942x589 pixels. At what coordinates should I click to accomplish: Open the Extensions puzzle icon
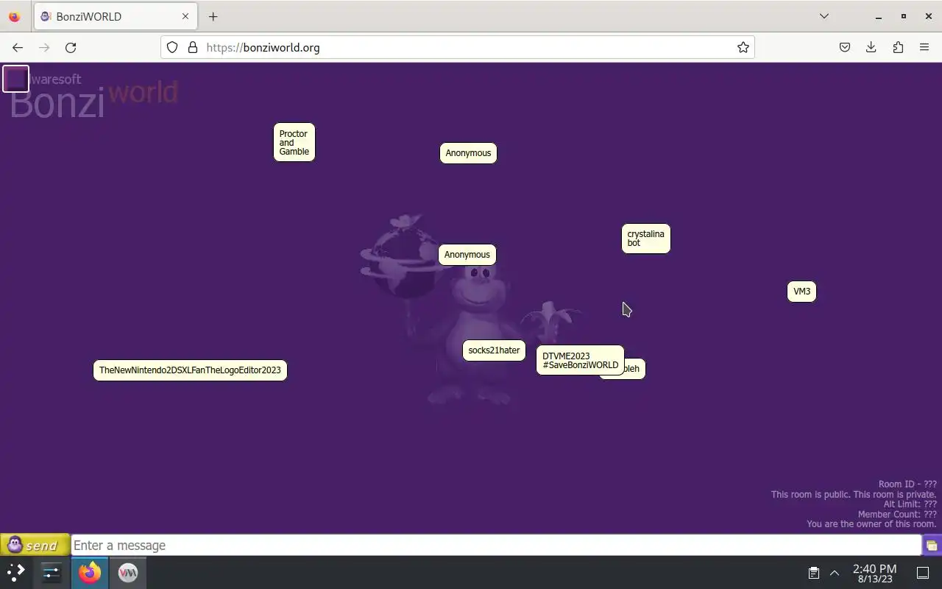(x=898, y=47)
